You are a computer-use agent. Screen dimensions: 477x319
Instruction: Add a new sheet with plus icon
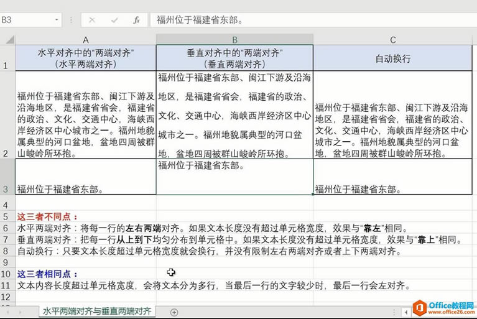click(x=174, y=312)
